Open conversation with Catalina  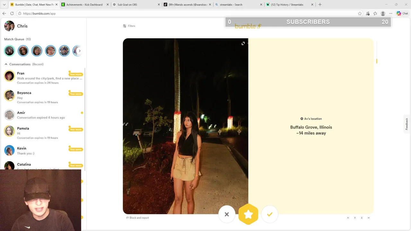click(x=43, y=166)
